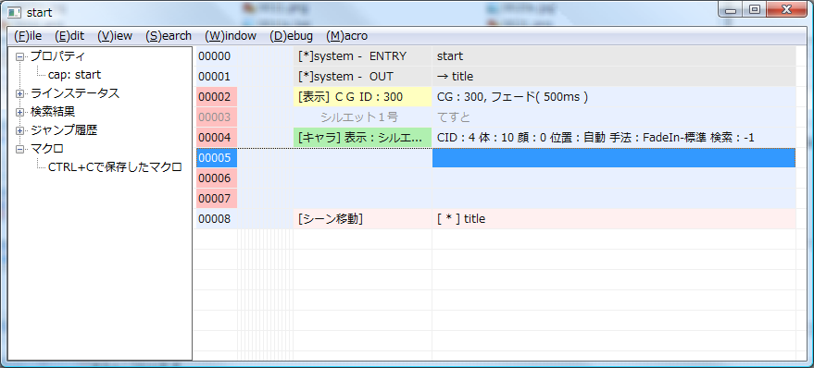
Task: Open the (V)iew menu
Action: point(115,36)
